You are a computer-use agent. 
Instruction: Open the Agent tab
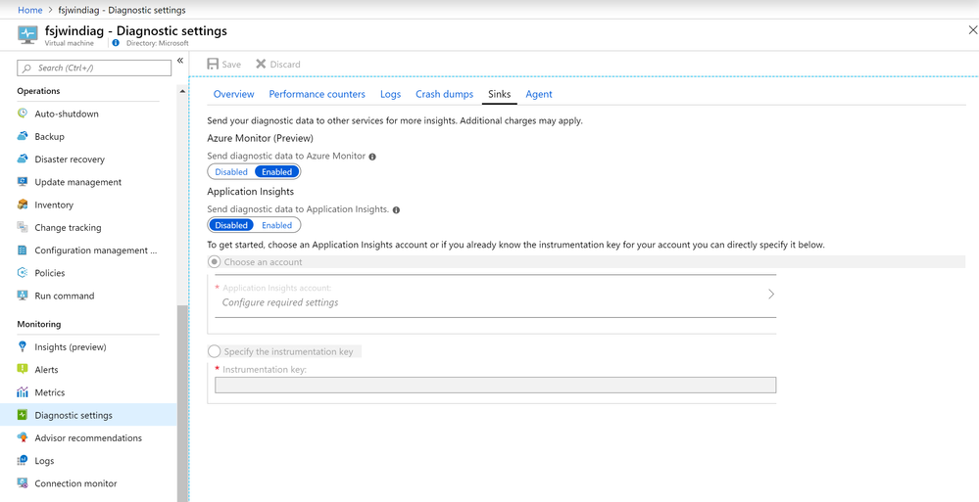(x=539, y=94)
